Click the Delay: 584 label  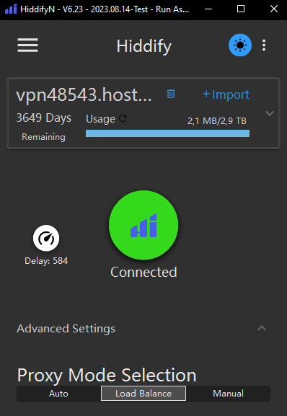click(46, 261)
